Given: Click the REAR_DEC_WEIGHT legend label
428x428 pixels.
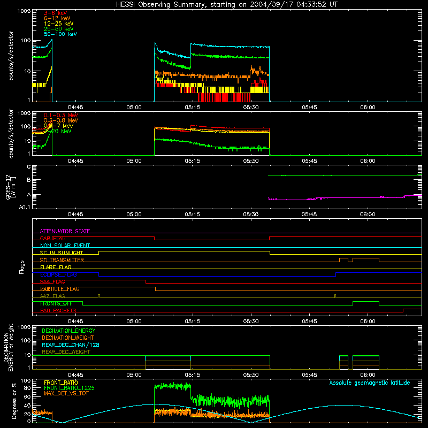Looking at the screenshot, I should pyautogui.click(x=66, y=352).
